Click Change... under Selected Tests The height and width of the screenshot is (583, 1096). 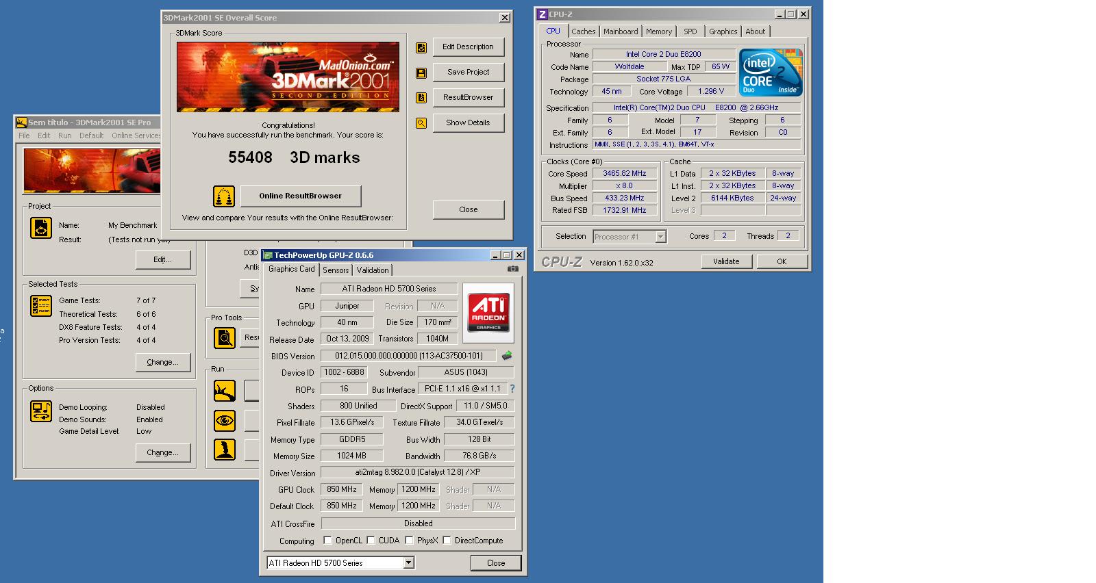click(x=162, y=363)
